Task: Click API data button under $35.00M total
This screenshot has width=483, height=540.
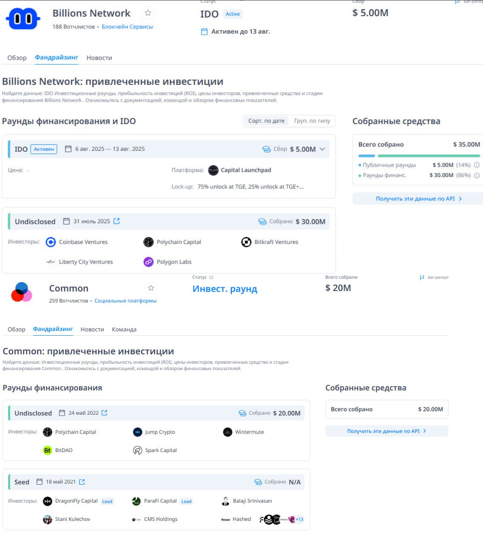Action: coord(418,198)
